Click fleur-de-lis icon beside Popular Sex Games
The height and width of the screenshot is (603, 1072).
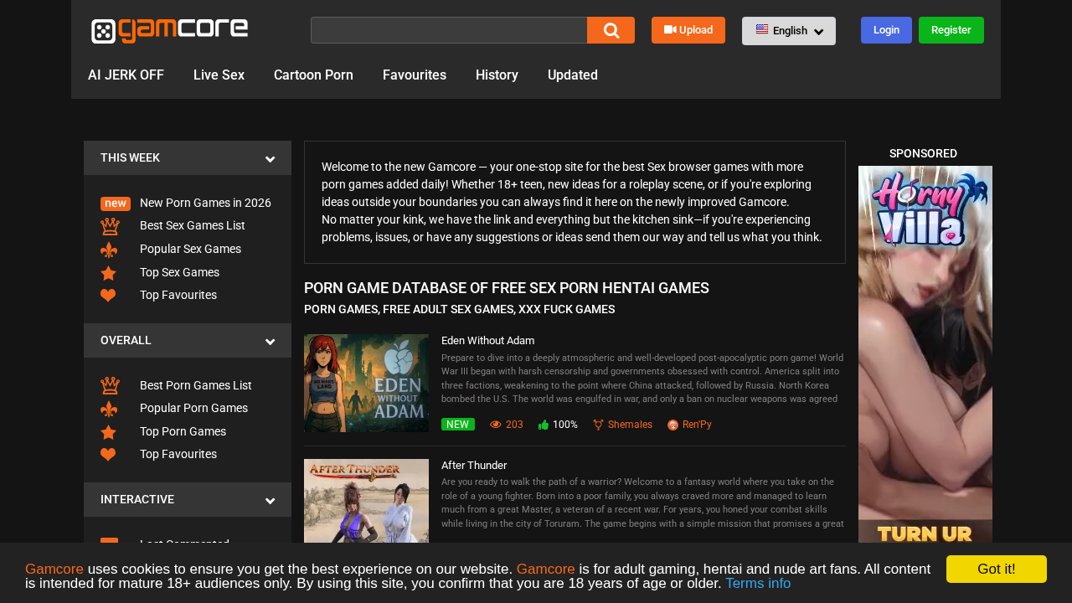(109, 250)
